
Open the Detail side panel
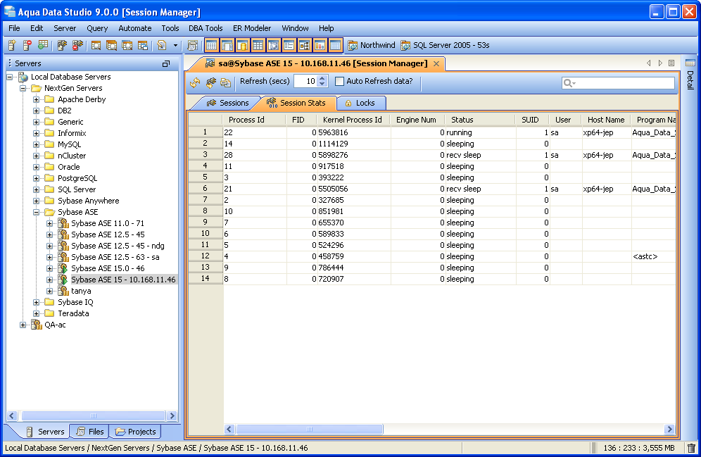[690, 75]
